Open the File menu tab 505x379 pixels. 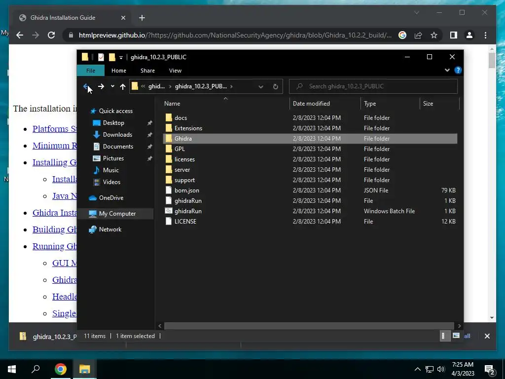coord(91,71)
